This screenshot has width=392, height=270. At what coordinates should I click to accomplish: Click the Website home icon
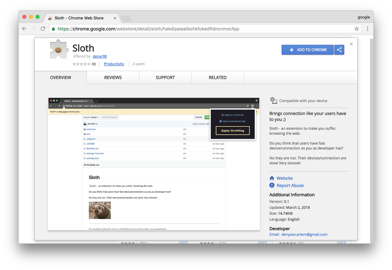pos(272,178)
